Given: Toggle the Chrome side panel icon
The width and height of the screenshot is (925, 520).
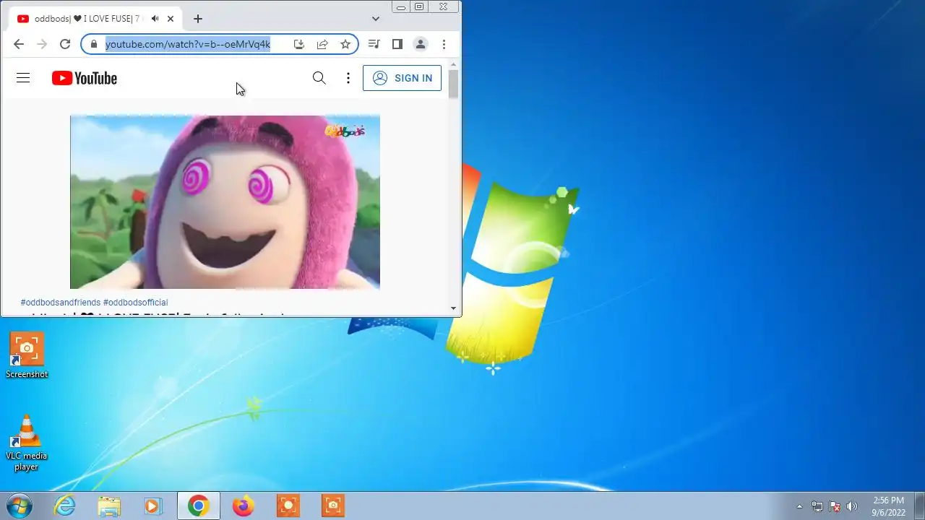Looking at the screenshot, I should coord(397,44).
